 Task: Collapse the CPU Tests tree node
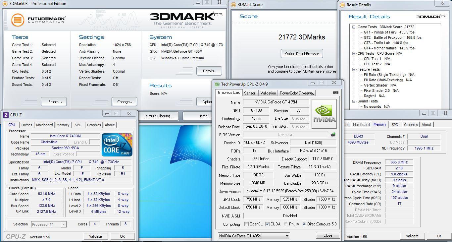point(354,53)
